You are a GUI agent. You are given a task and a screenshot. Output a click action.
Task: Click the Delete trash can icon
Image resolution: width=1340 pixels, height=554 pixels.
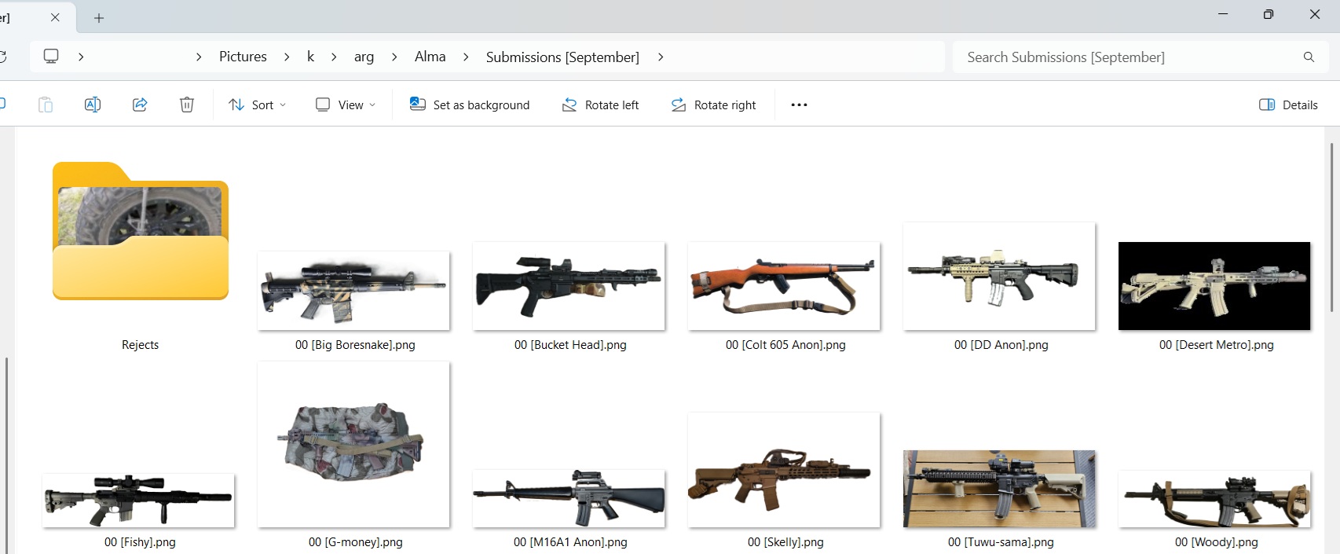click(187, 105)
